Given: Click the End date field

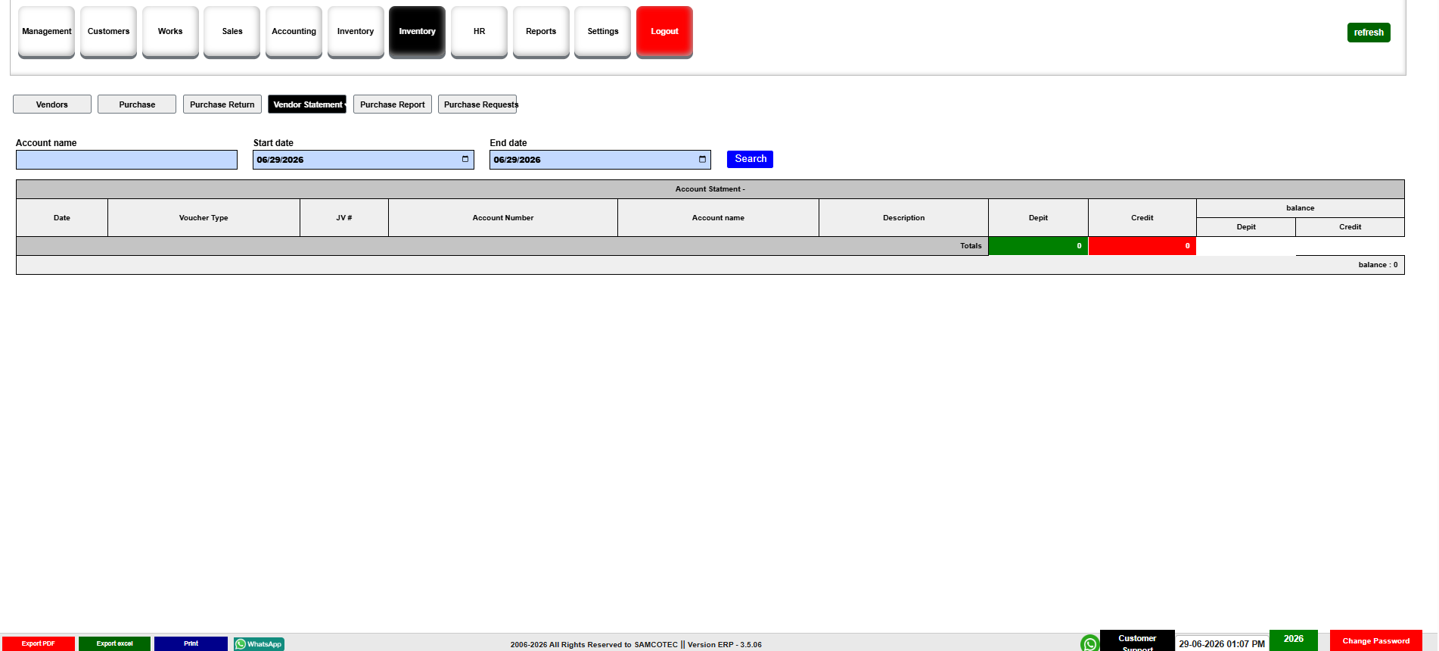Looking at the screenshot, I should [x=600, y=160].
